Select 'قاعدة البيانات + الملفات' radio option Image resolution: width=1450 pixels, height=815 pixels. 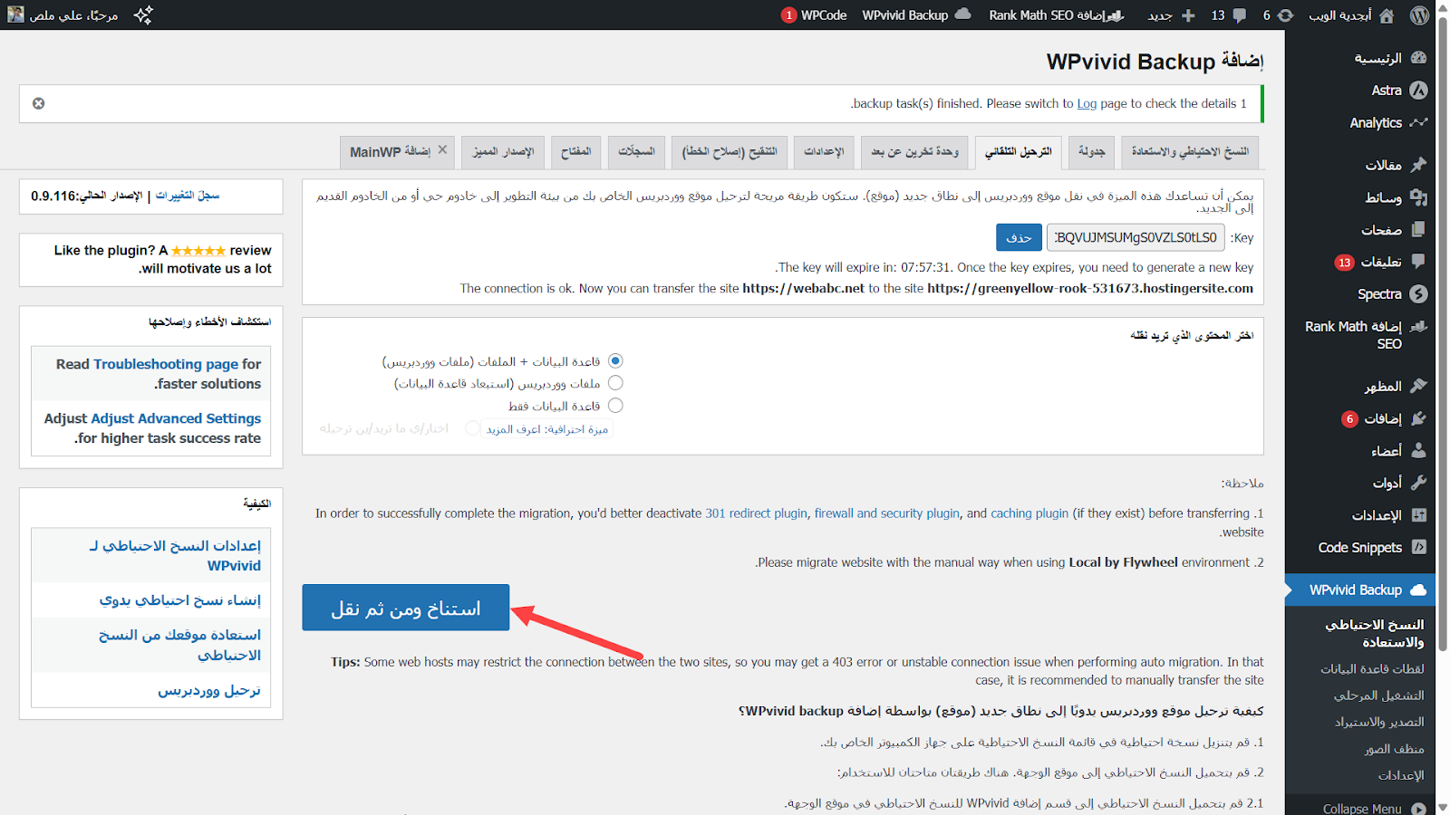pyautogui.click(x=615, y=360)
